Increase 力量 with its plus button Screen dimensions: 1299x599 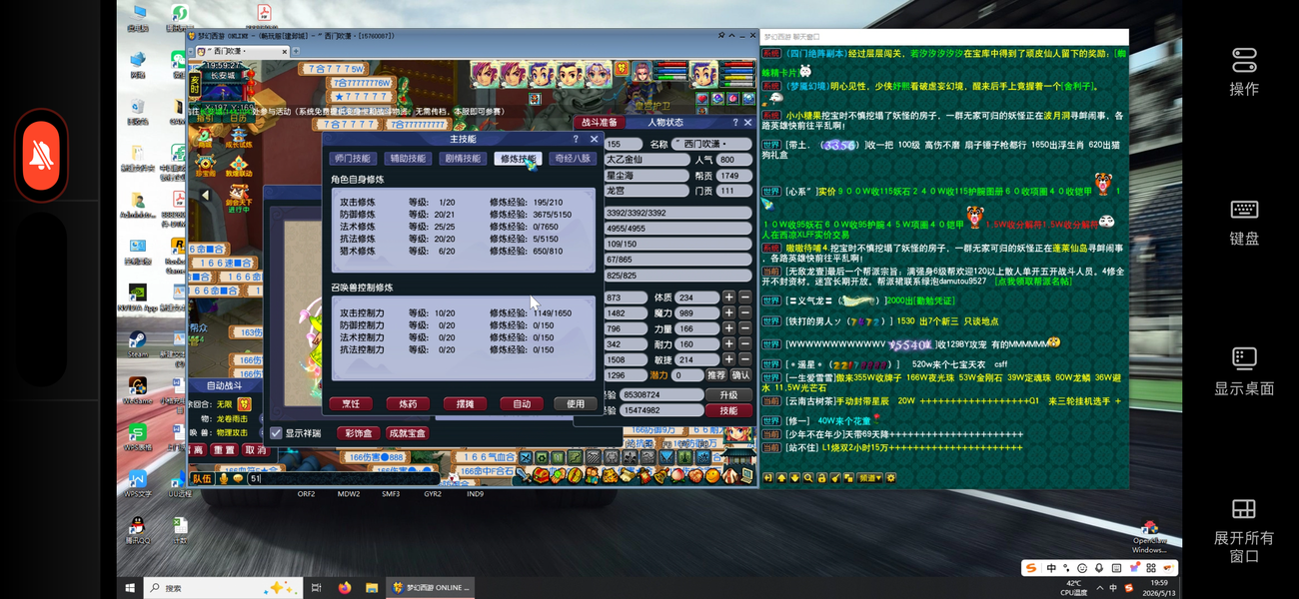pos(729,328)
